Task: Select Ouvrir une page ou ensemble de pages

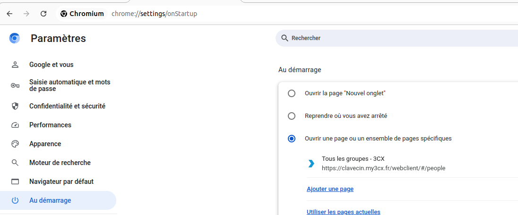Action: point(292,139)
